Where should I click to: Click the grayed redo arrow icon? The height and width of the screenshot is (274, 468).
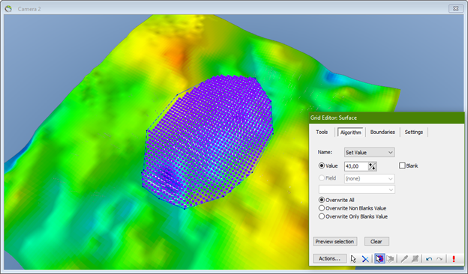tap(439, 259)
